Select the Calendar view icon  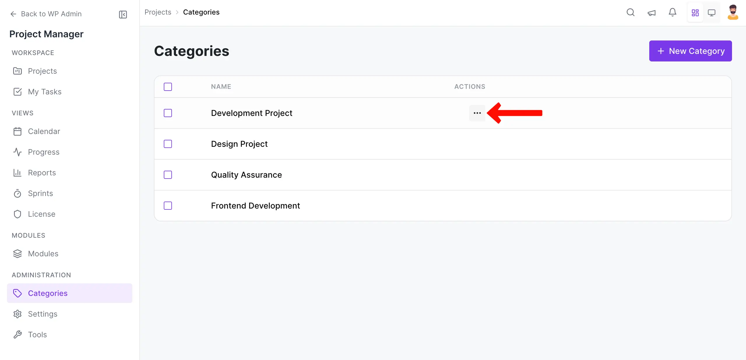click(x=17, y=131)
